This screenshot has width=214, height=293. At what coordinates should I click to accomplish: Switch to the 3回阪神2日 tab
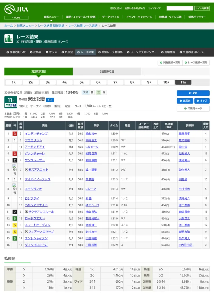pos(107,71)
